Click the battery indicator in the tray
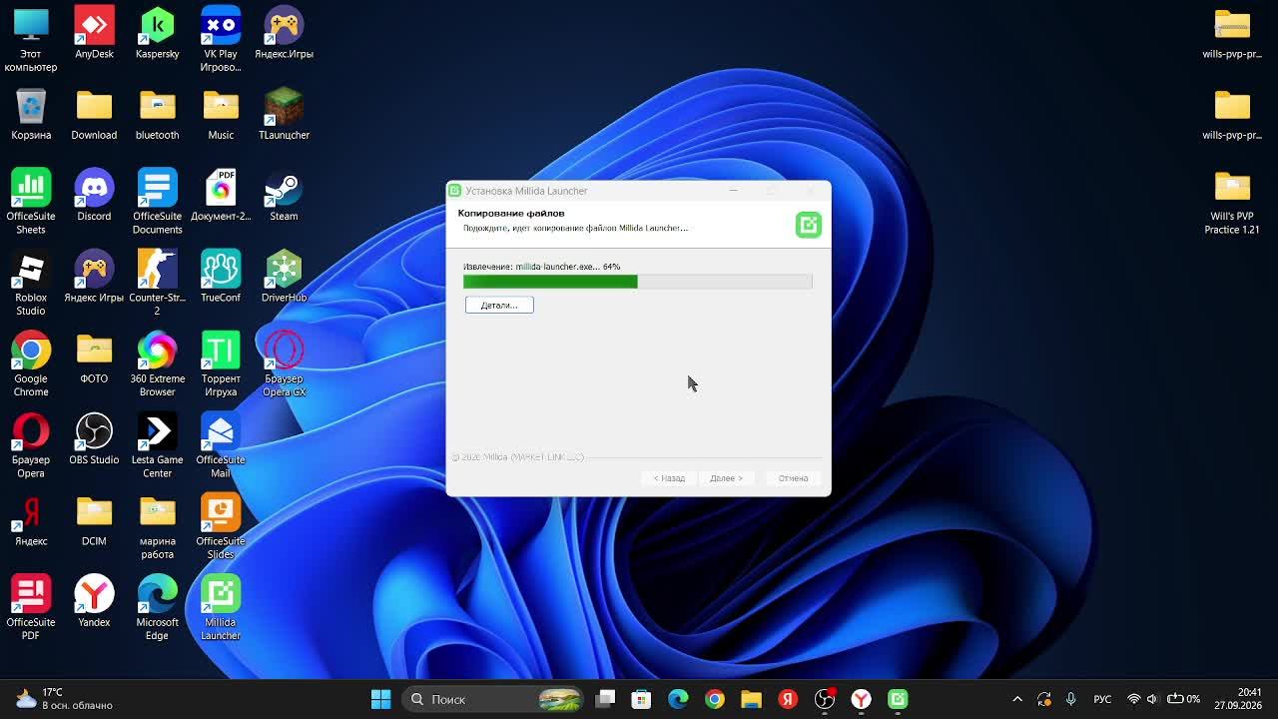 pyautogui.click(x=1184, y=699)
